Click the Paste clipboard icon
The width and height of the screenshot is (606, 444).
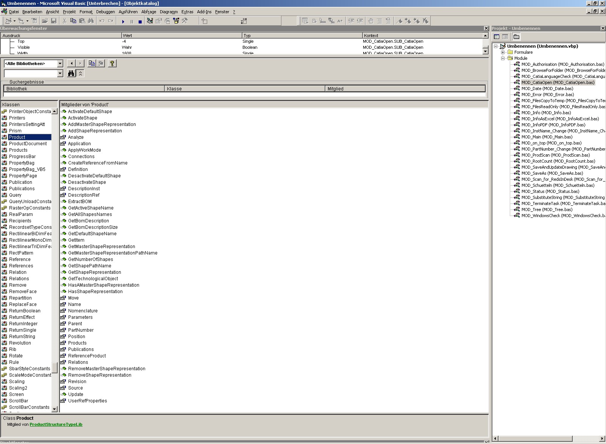(82, 21)
